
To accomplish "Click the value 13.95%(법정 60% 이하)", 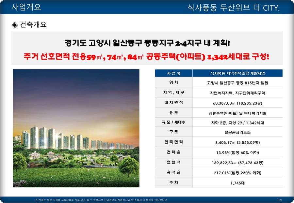I will click(x=237, y=153).
